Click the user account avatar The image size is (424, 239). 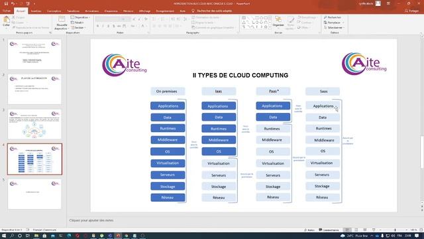pyautogui.click(x=378, y=3)
